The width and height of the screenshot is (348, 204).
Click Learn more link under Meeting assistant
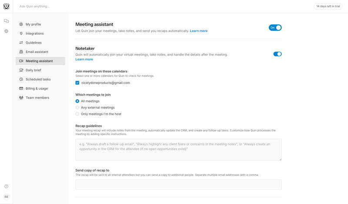198,31
